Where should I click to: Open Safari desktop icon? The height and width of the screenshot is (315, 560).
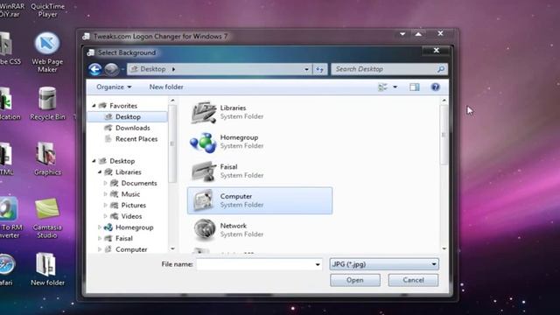6,269
